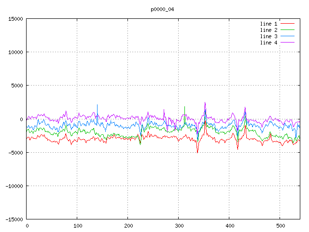
Task: Select the "line 2" legend label
Action: [269, 30]
